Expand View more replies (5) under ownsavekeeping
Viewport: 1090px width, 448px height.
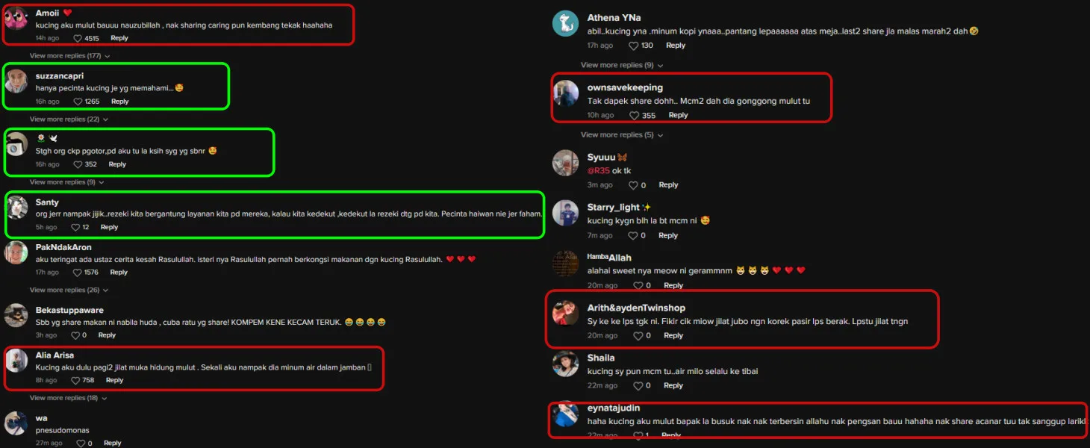tap(621, 135)
